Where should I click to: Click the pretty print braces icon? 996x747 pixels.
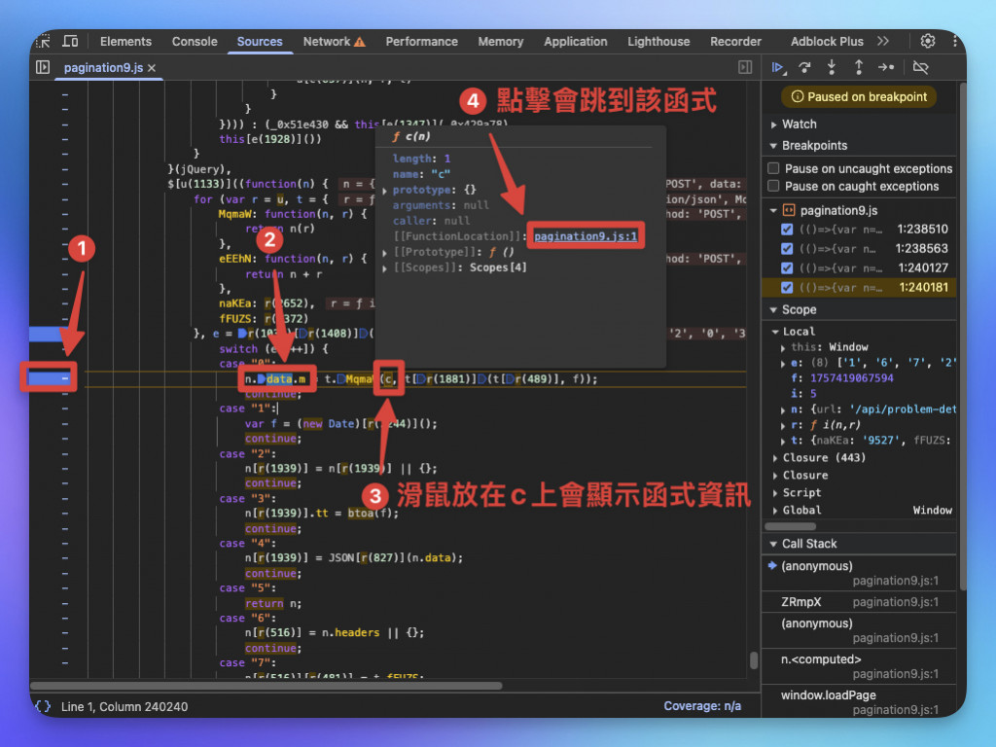[x=43, y=706]
